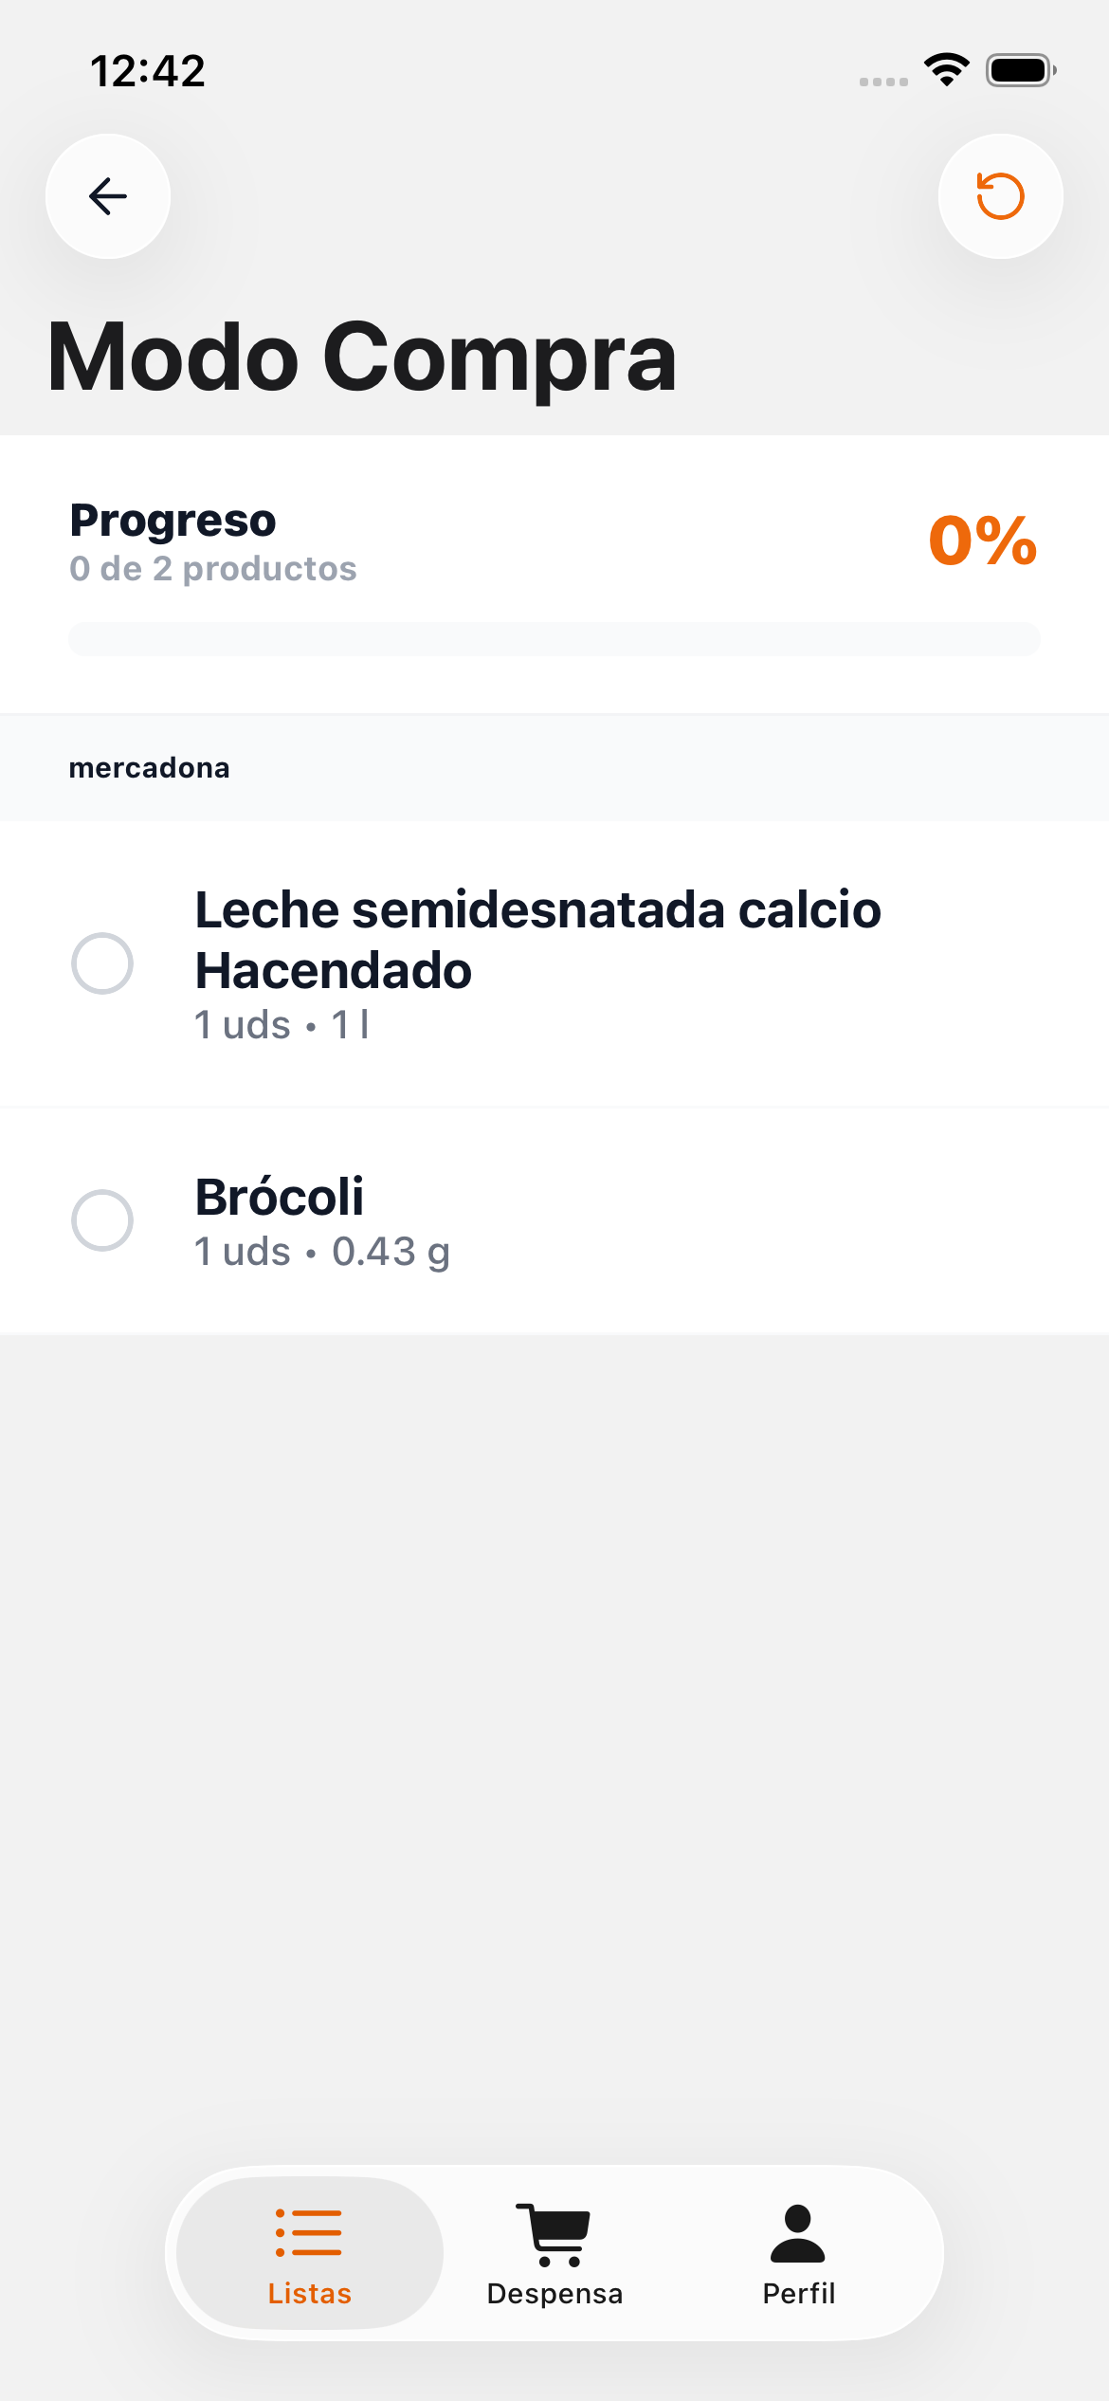Tap the "0 de 2 productos" counter
This screenshot has height=2401, width=1109.
(213, 569)
